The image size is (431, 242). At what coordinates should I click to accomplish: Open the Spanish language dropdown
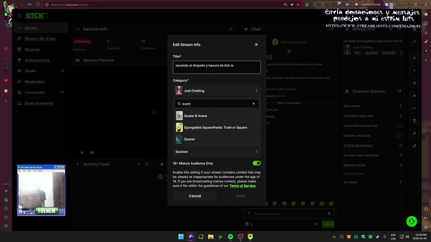217,152
